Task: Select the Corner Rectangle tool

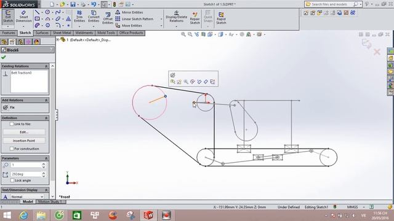Action: (x=37, y=19)
